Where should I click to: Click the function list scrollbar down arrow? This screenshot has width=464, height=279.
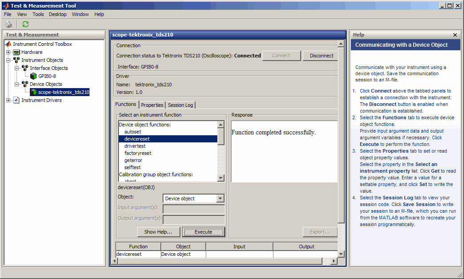tap(221, 178)
